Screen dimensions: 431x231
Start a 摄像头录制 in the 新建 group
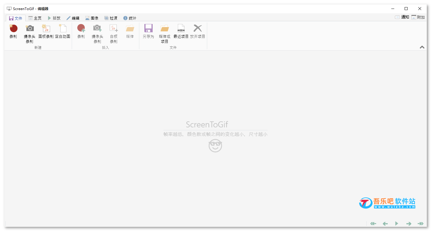tap(29, 34)
